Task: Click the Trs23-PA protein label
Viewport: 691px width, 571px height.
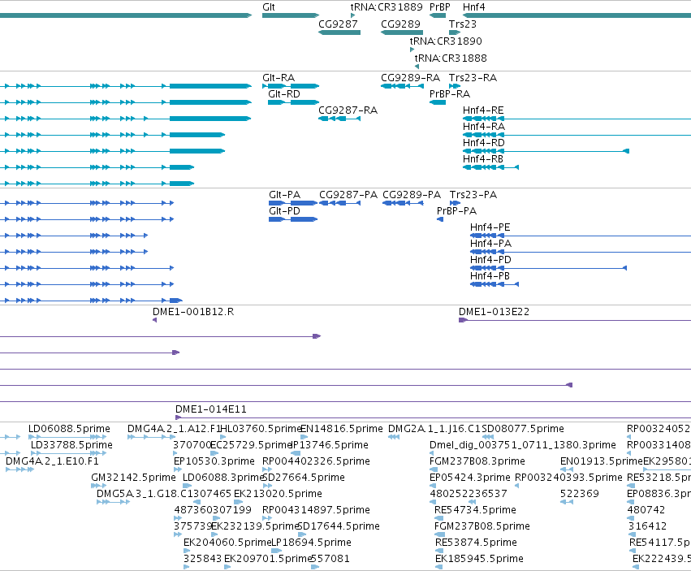Action: point(473,194)
